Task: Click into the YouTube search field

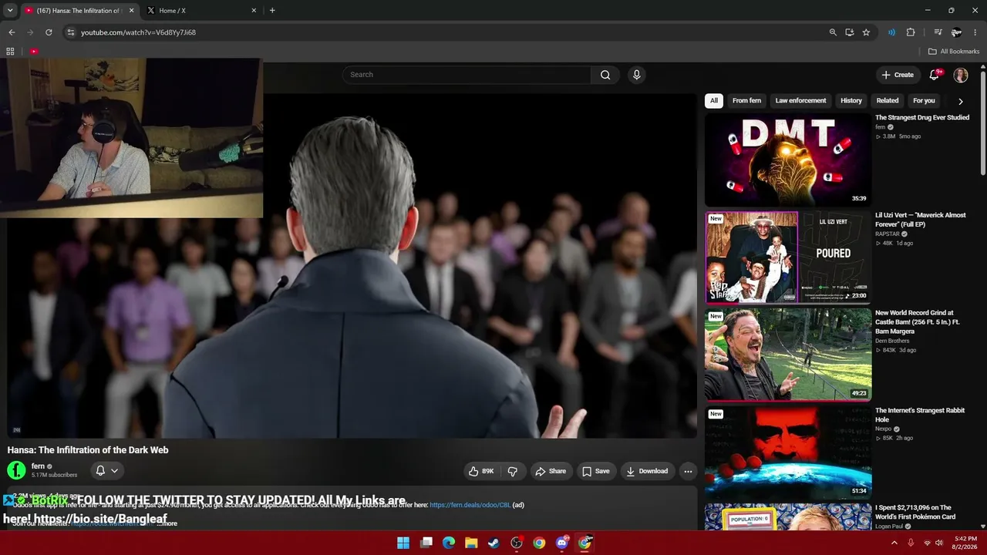Action: pyautogui.click(x=467, y=75)
